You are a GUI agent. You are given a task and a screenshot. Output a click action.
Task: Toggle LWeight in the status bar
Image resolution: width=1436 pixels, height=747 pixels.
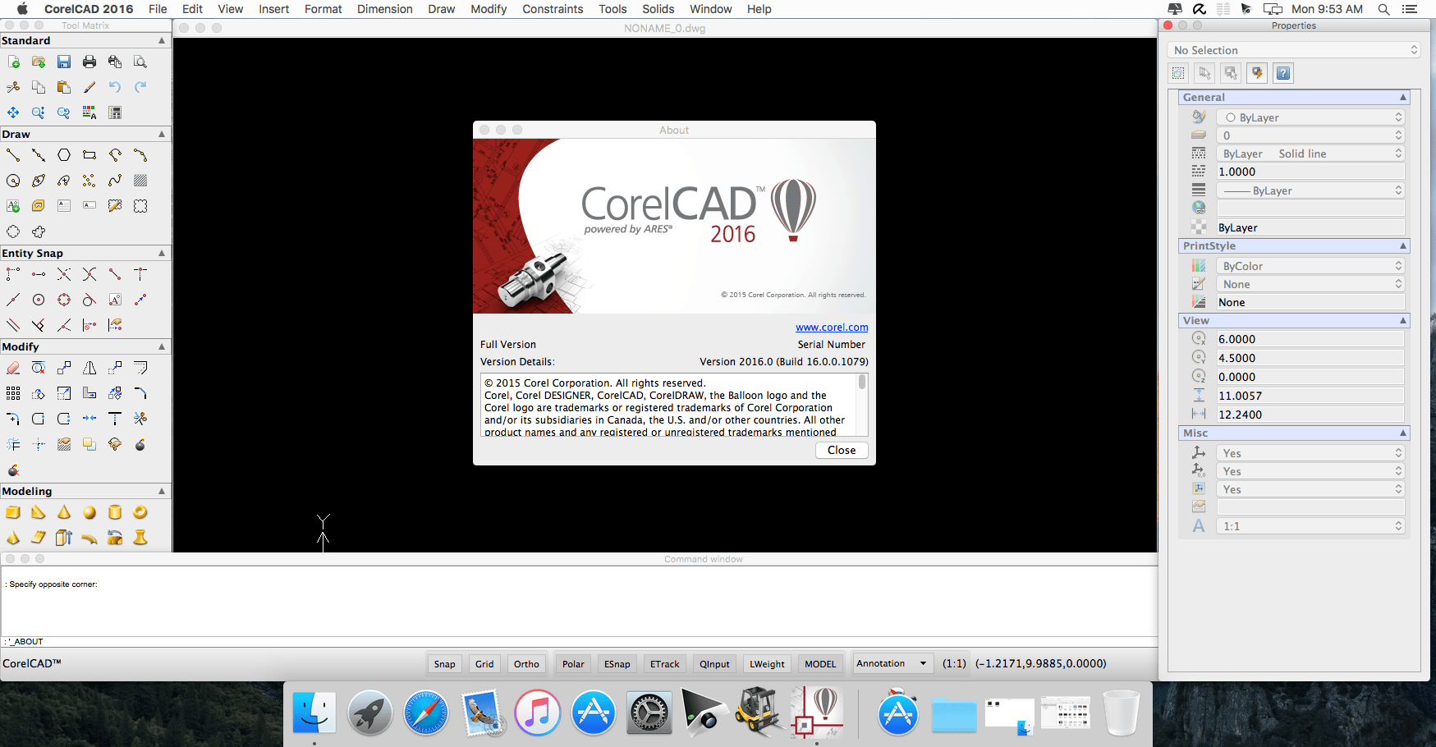pyautogui.click(x=767, y=664)
